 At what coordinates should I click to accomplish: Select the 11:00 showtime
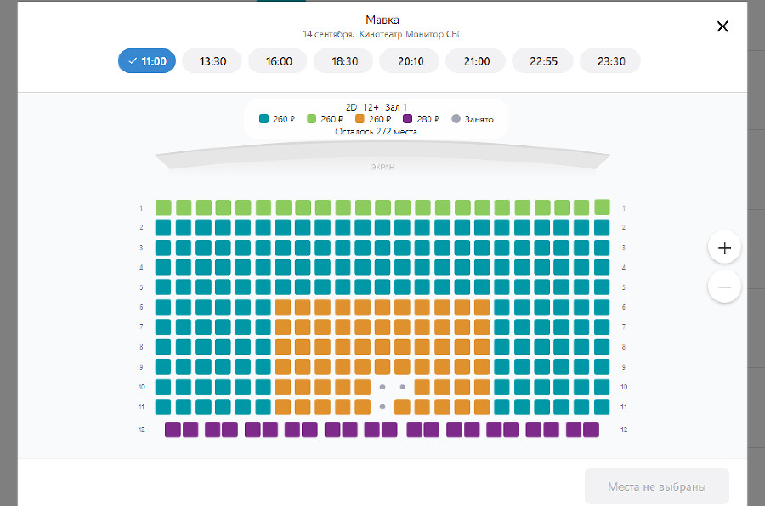click(x=147, y=61)
